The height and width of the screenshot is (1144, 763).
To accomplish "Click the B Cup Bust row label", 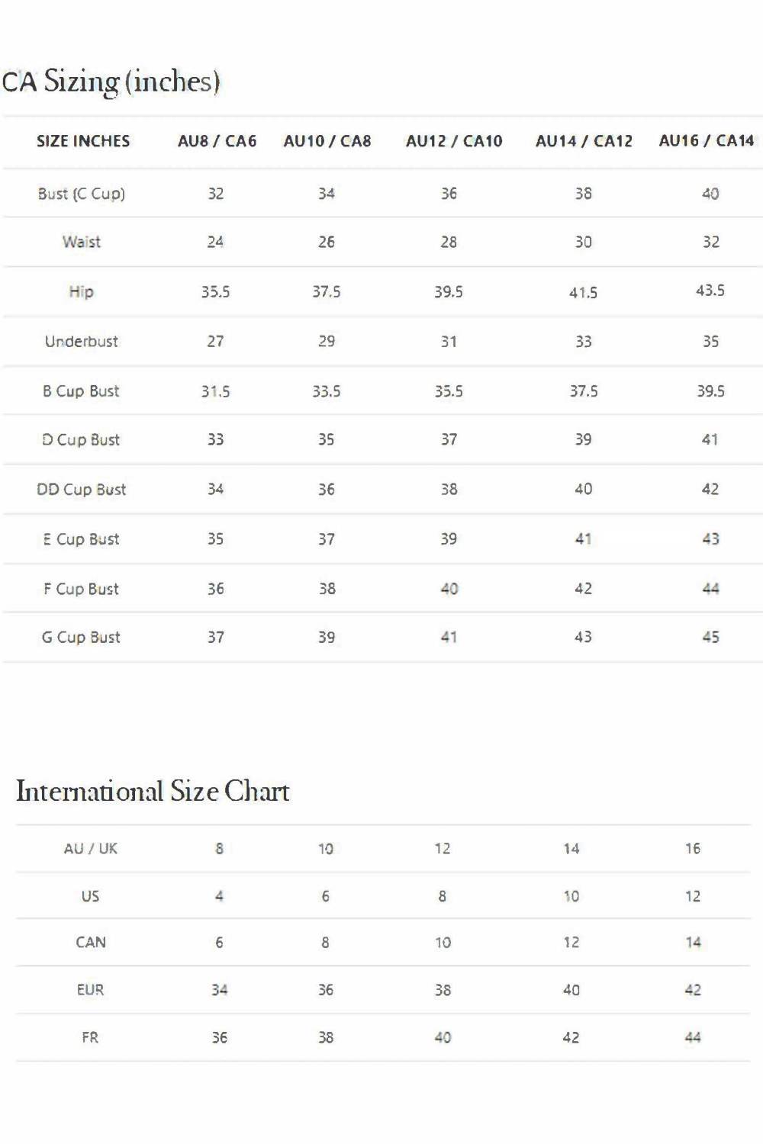I will (82, 391).
